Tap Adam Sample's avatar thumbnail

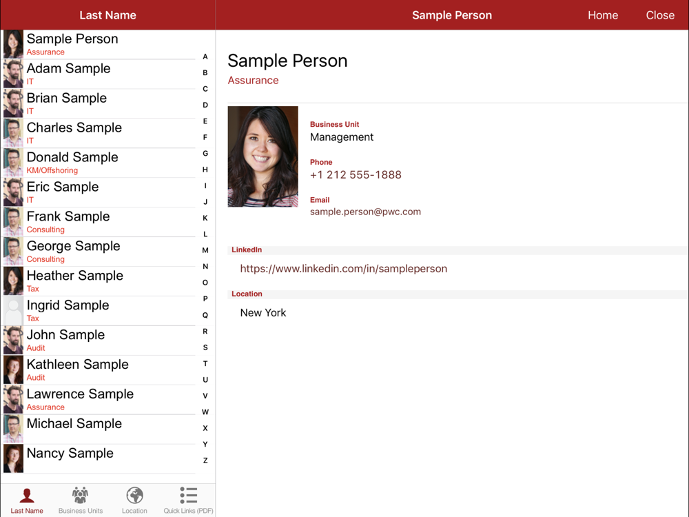pyautogui.click(x=13, y=74)
